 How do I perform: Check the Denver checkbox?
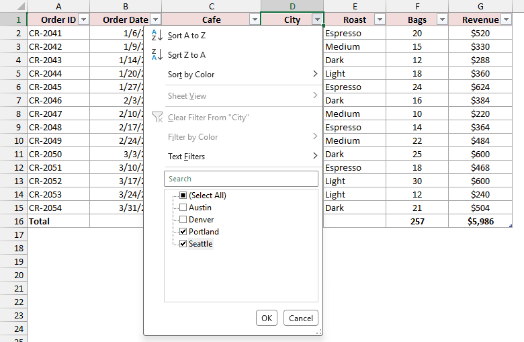tap(183, 219)
